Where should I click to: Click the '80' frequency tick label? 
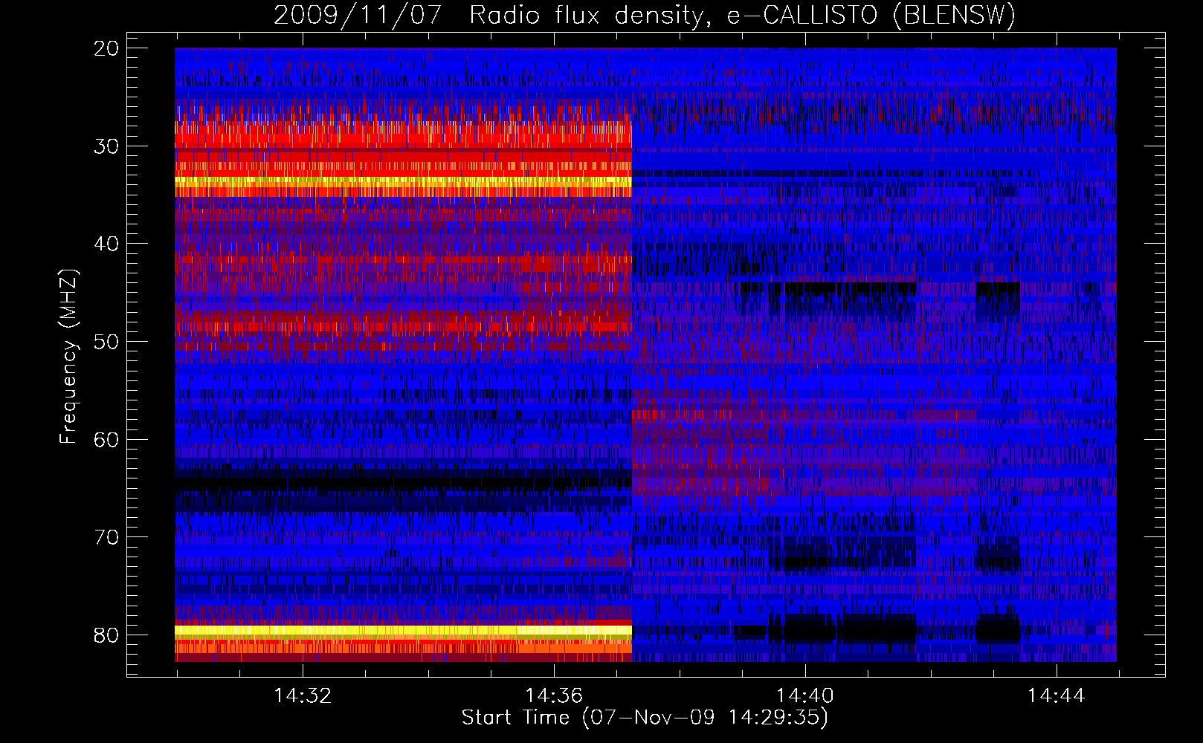(x=107, y=635)
